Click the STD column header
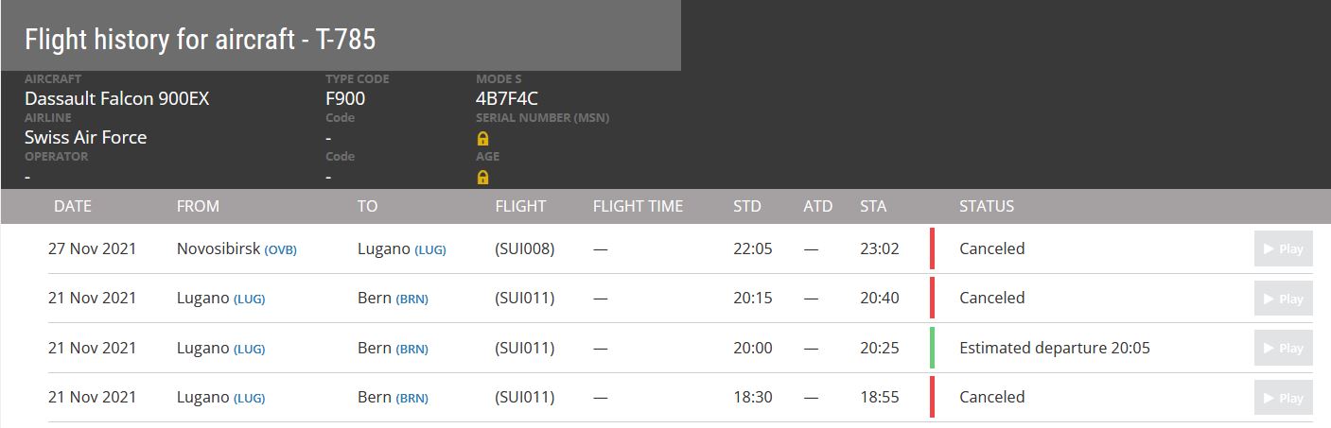 [x=746, y=206]
